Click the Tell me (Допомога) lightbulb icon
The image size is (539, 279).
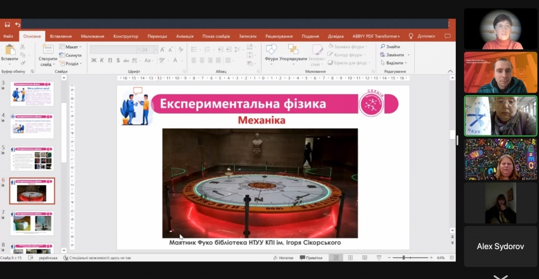pos(411,36)
